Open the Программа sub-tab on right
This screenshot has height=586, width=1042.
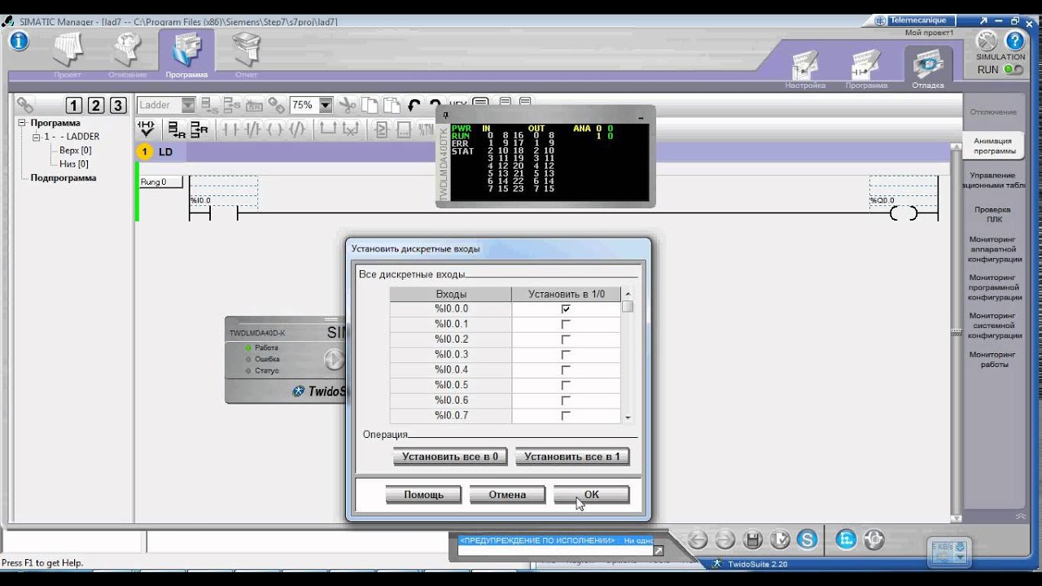(866, 68)
